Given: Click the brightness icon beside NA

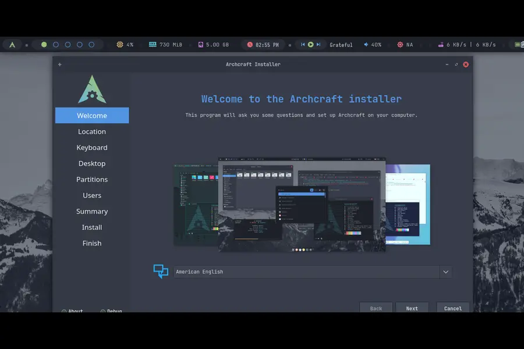Looking at the screenshot, I should point(400,44).
